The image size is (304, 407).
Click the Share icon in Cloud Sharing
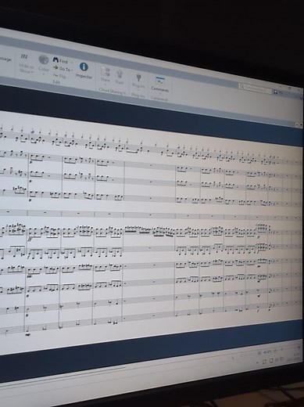click(106, 70)
